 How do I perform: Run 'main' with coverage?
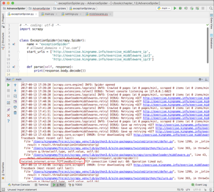[186, 8]
